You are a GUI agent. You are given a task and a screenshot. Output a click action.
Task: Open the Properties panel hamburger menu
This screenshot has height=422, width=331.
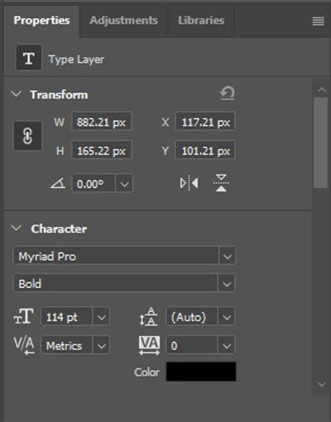(x=318, y=21)
